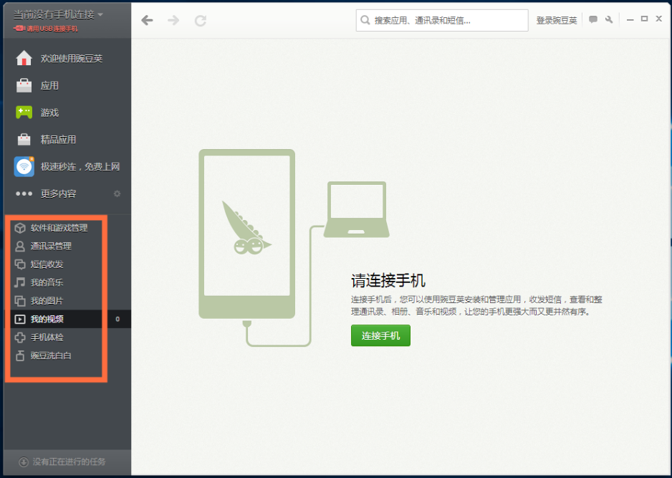The width and height of the screenshot is (672, 478).
Task: Open the gear beside 更多内容
Action: pyautogui.click(x=115, y=193)
